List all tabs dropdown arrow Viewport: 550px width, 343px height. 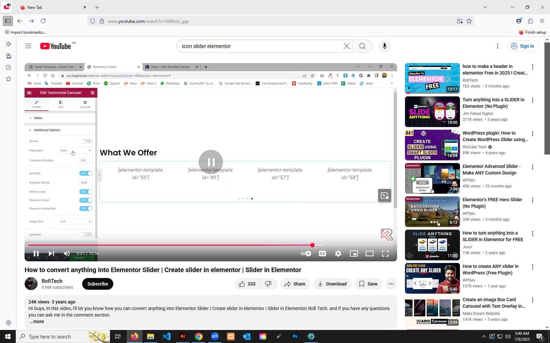tap(485, 7)
